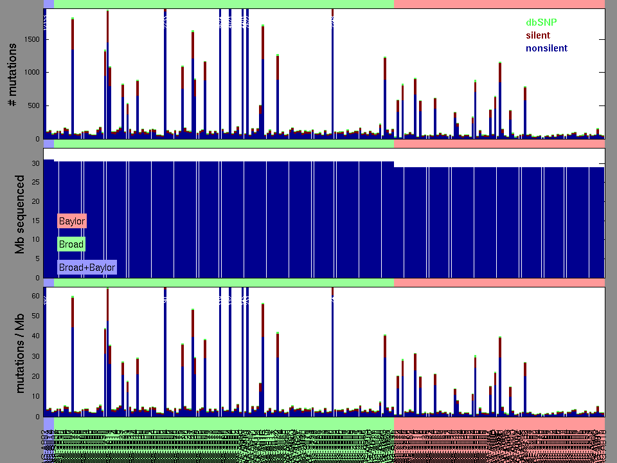This screenshot has width=617, height=463.
Task: Select the 'mutations / Mb' axis title
Action: (x=19, y=352)
